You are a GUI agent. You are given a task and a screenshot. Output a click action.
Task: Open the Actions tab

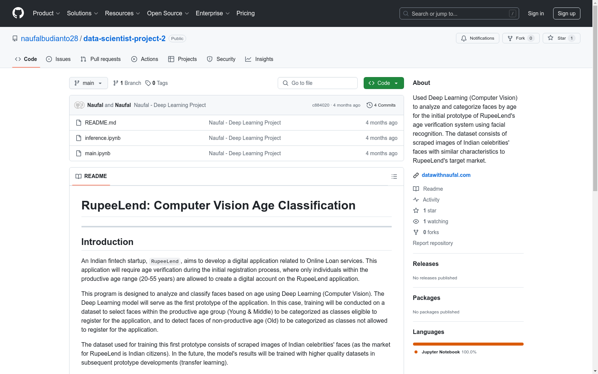click(145, 59)
